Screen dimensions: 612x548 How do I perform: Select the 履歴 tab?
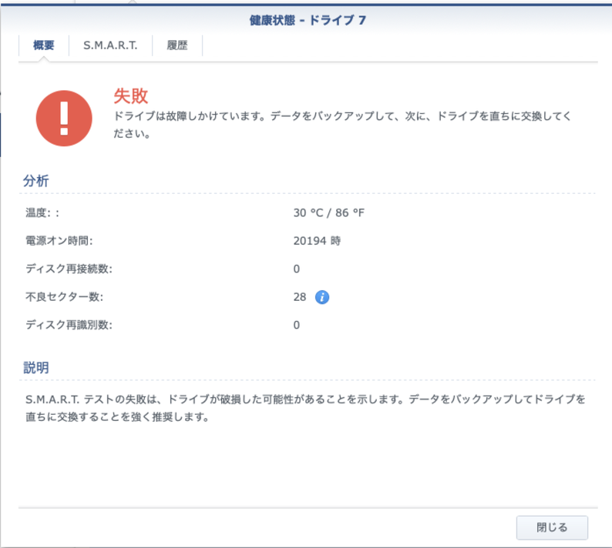point(177,45)
